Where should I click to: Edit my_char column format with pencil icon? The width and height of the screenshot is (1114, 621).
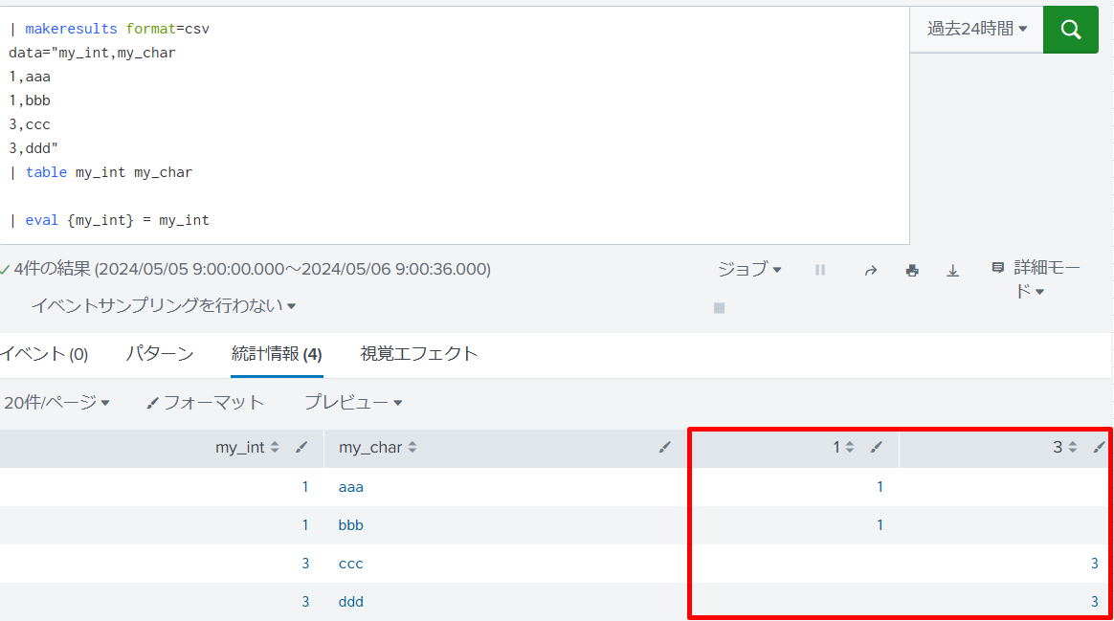(x=665, y=447)
